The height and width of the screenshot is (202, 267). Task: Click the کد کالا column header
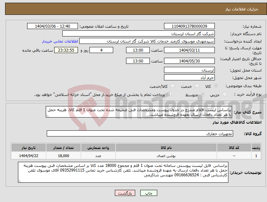234,148
